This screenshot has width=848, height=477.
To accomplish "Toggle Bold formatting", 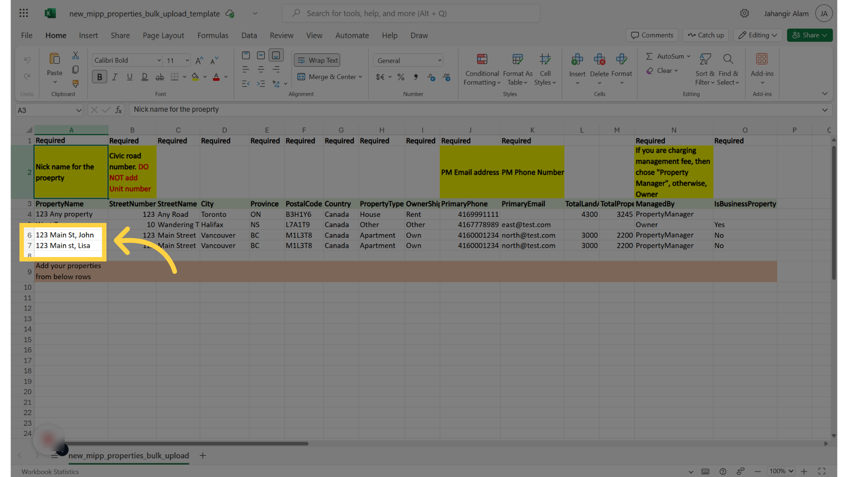I will coord(99,77).
